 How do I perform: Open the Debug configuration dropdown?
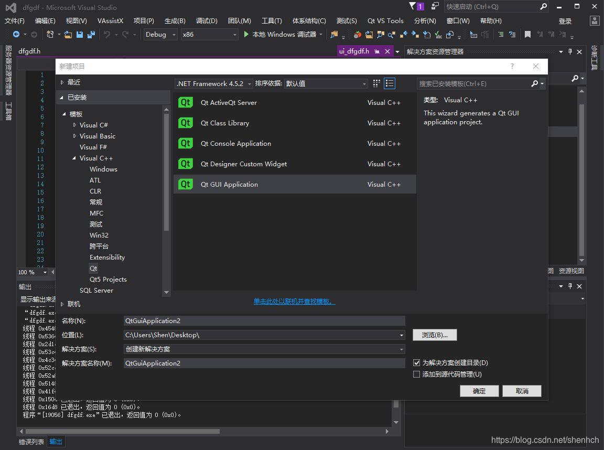[160, 34]
